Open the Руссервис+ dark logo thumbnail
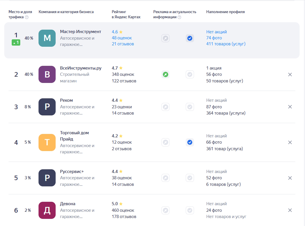This screenshot has height=226, width=305. [47, 178]
